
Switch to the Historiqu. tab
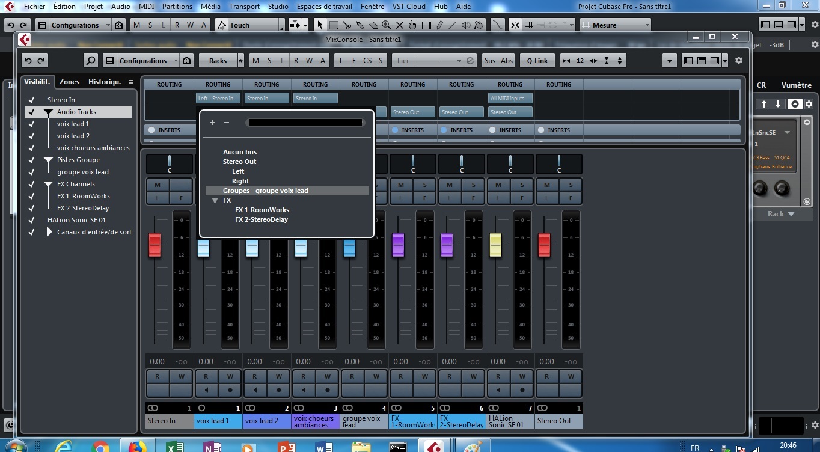tap(105, 82)
